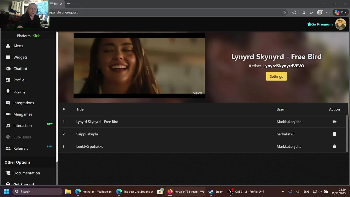Switch to The best ChatBot Edge window
The height and width of the screenshot is (197, 350).
[x=135, y=192]
